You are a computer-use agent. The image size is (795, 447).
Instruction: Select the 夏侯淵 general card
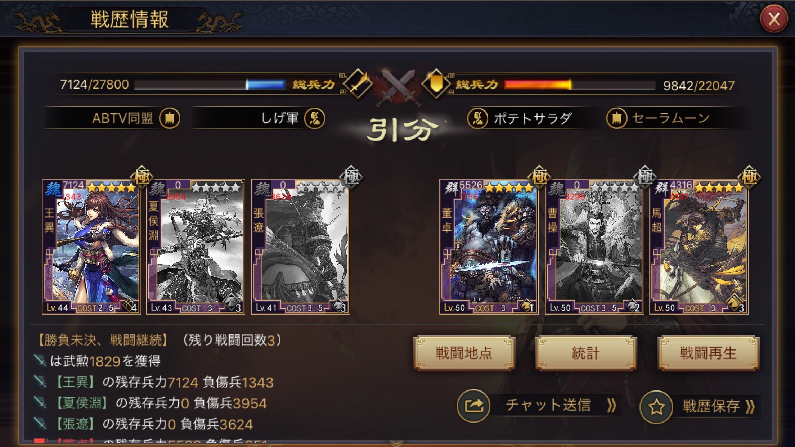(196, 247)
